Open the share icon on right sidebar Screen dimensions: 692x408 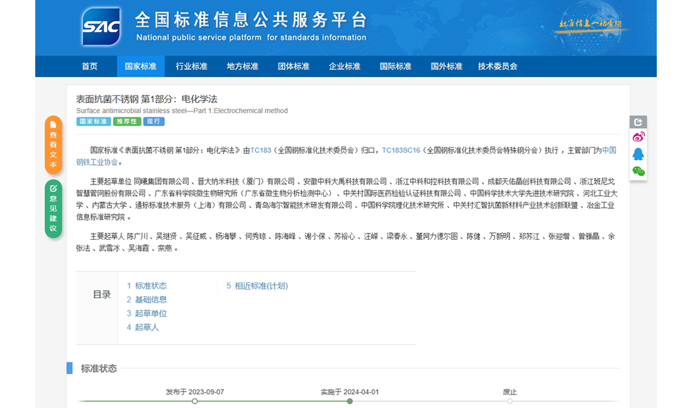pos(638,122)
